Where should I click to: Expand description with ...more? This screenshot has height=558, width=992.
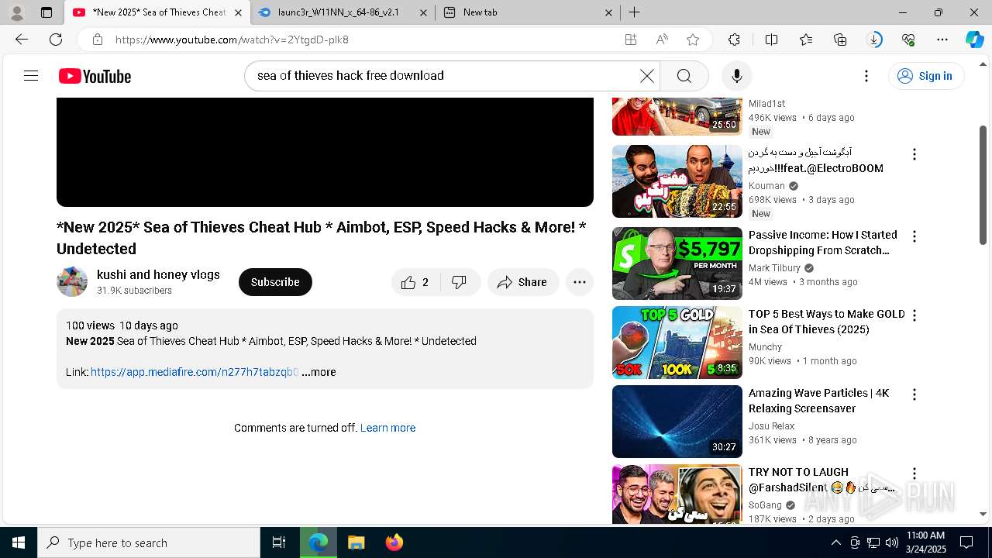[x=319, y=372]
